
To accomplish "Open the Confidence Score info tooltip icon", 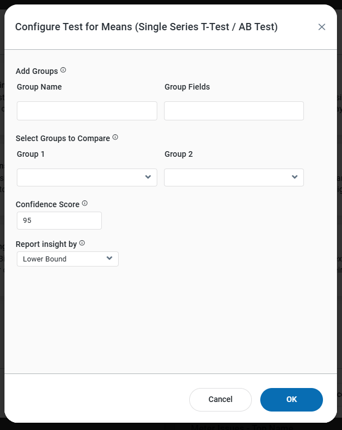I will click(x=85, y=203).
